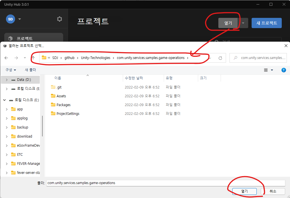Click Assets row 파일 폴더 type cell
This screenshot has width=290, height=198.
point(173,96)
